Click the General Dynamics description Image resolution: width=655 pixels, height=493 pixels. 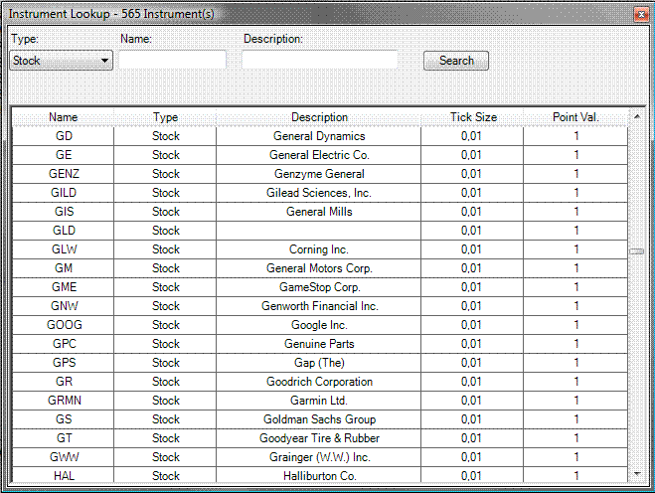coord(319,136)
